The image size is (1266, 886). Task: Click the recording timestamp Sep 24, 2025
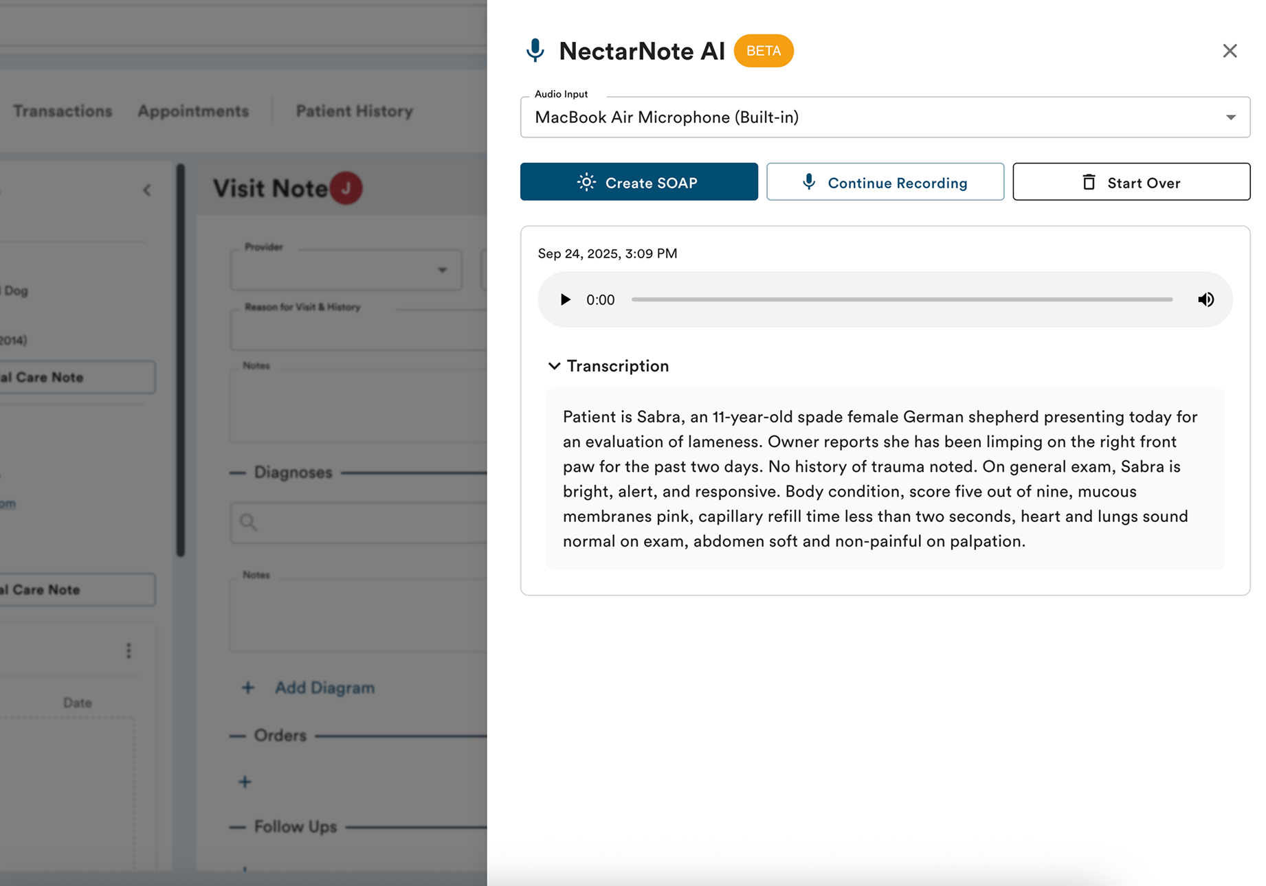pos(607,253)
